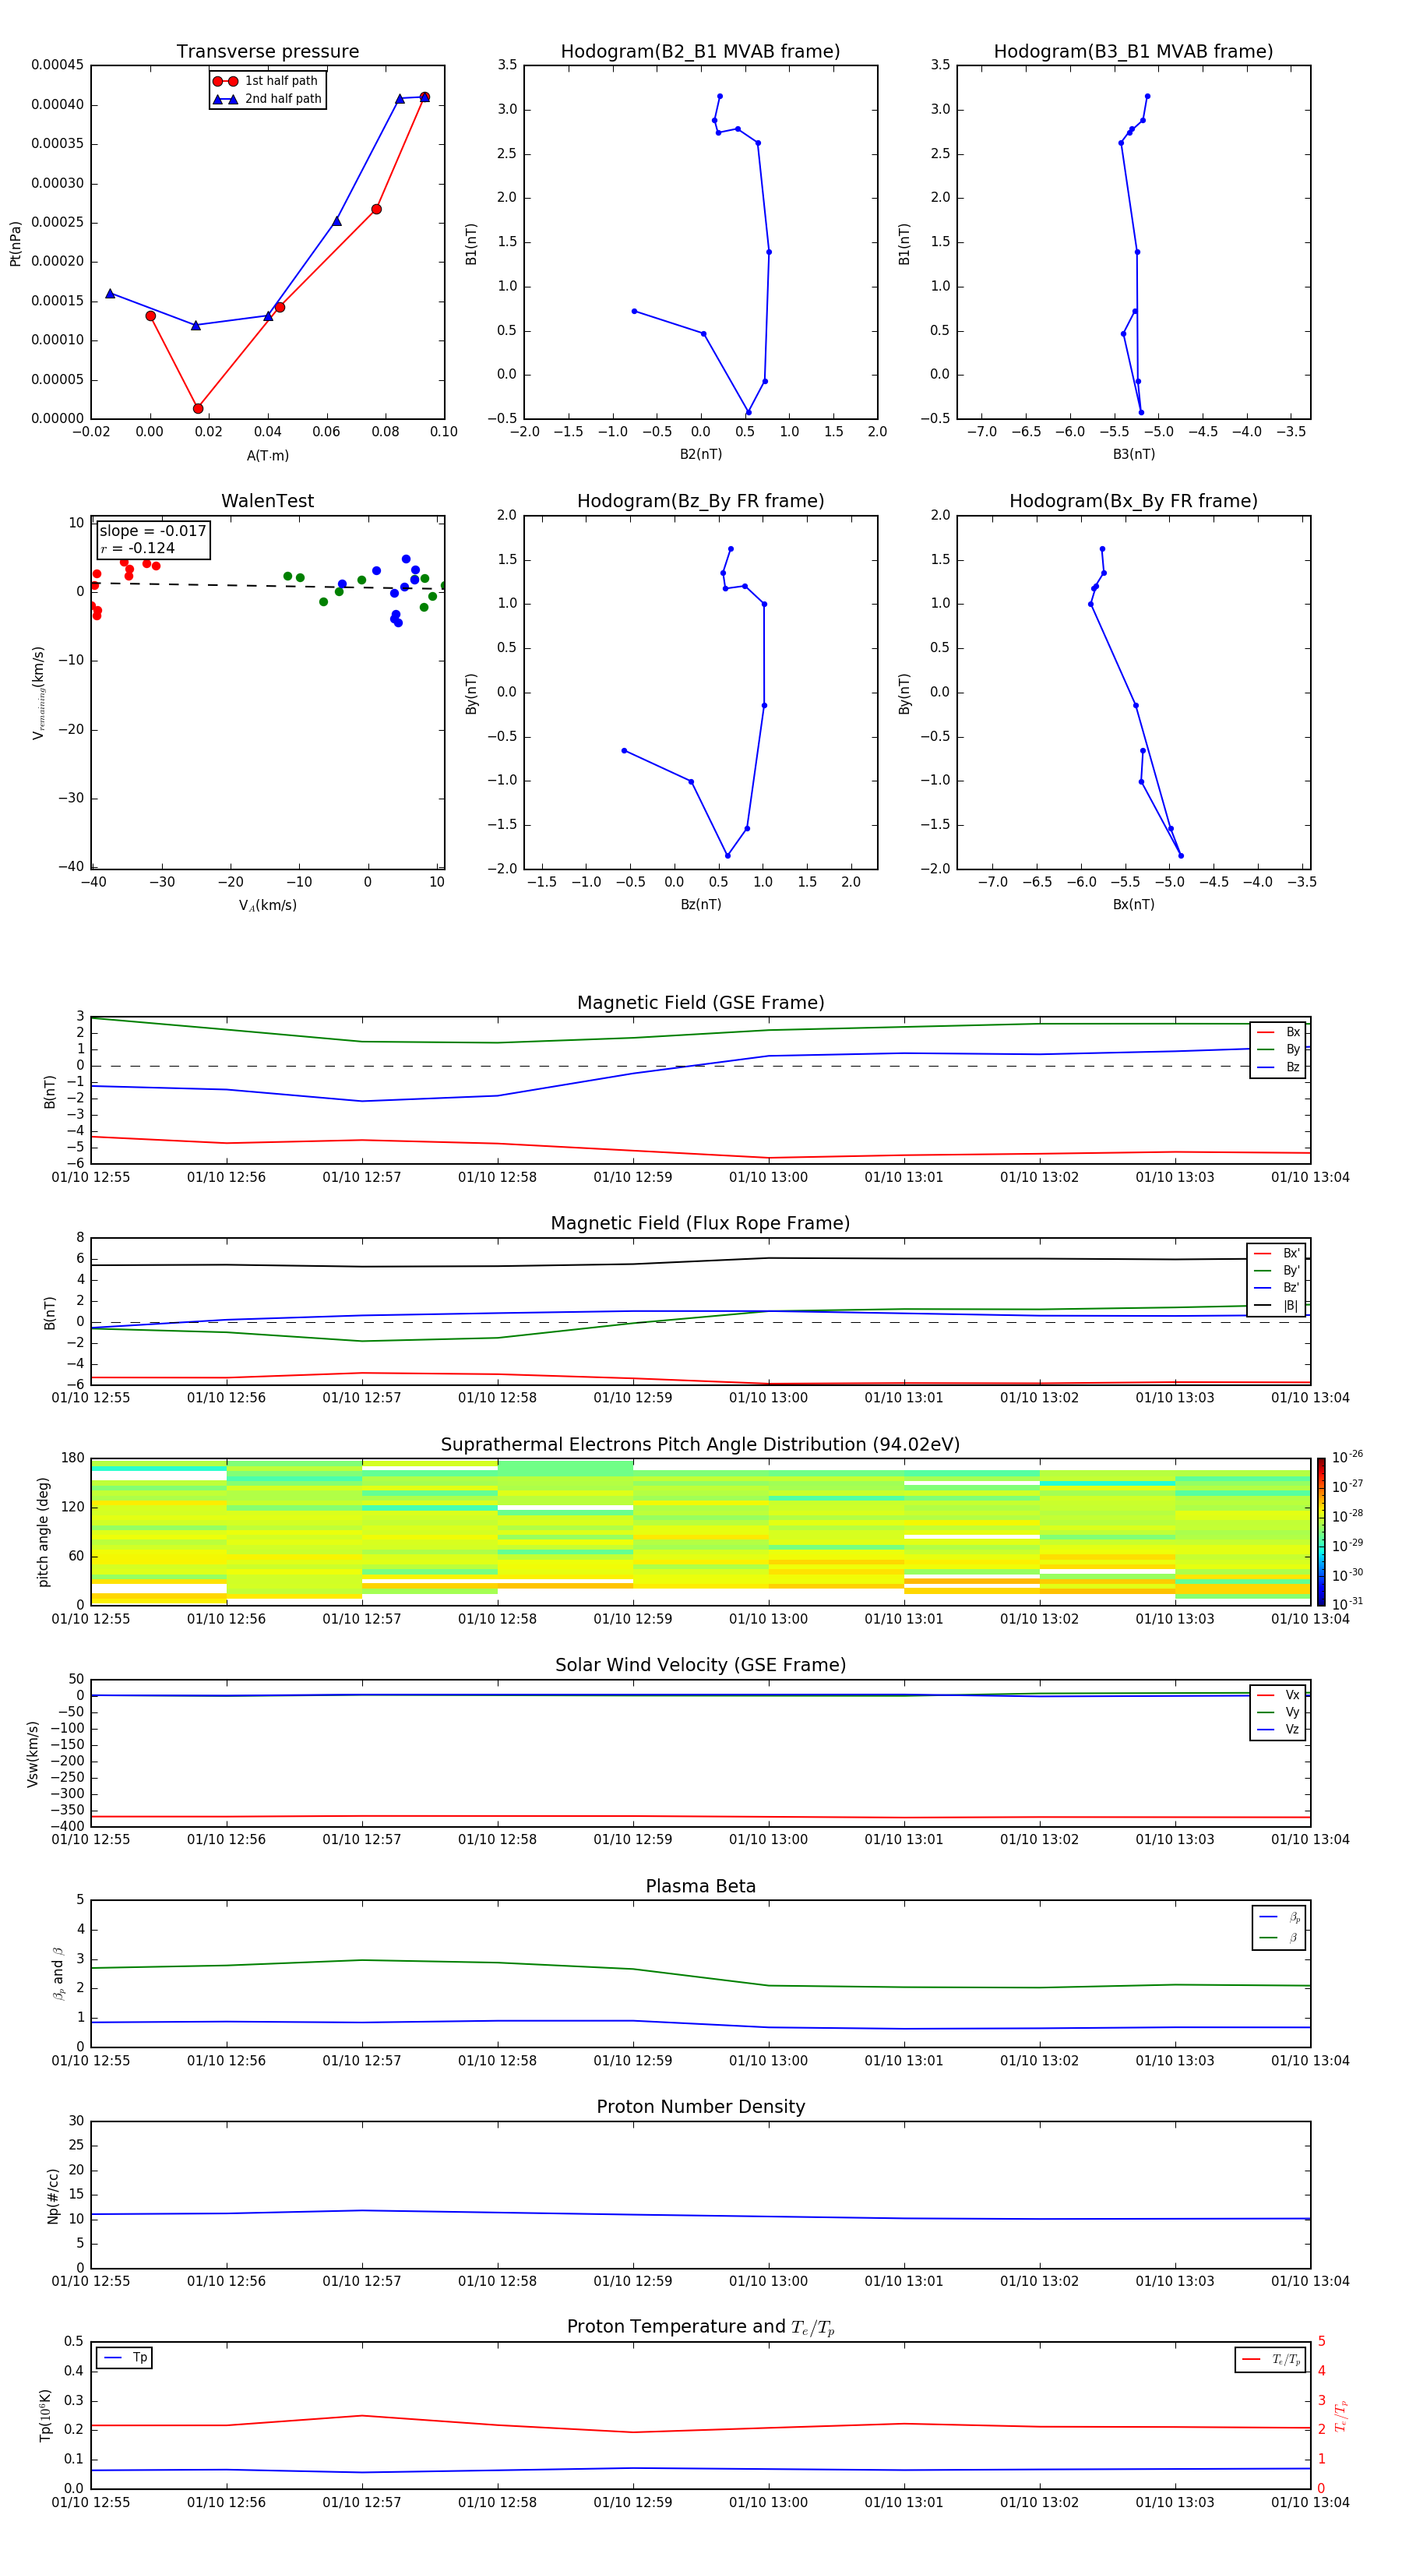Image resolution: width=1402 pixels, height=2571 pixels.
Task: Click 'Proton Temperature and Te/Tp' title
Action: (700, 2327)
